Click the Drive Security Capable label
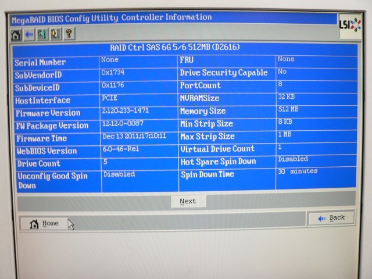The width and height of the screenshot is (372, 279). point(224,73)
